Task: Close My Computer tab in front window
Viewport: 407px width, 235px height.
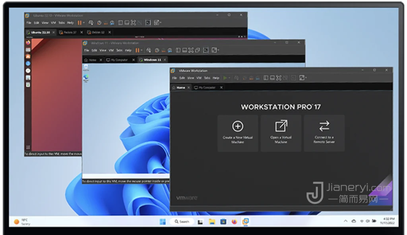Action: pos(221,87)
